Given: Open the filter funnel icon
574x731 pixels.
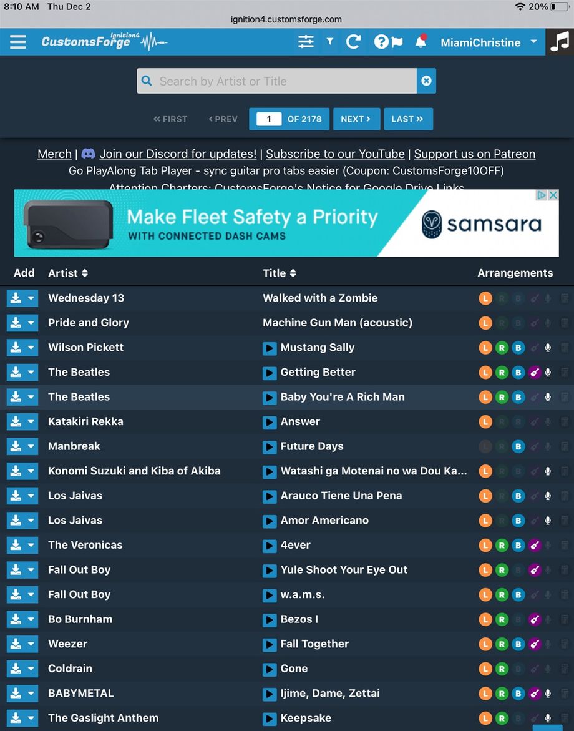Looking at the screenshot, I should point(329,42).
